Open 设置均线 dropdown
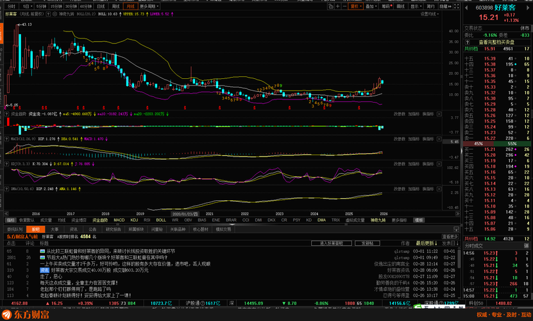The width and height of the screenshot is (533, 321). tap(429, 14)
